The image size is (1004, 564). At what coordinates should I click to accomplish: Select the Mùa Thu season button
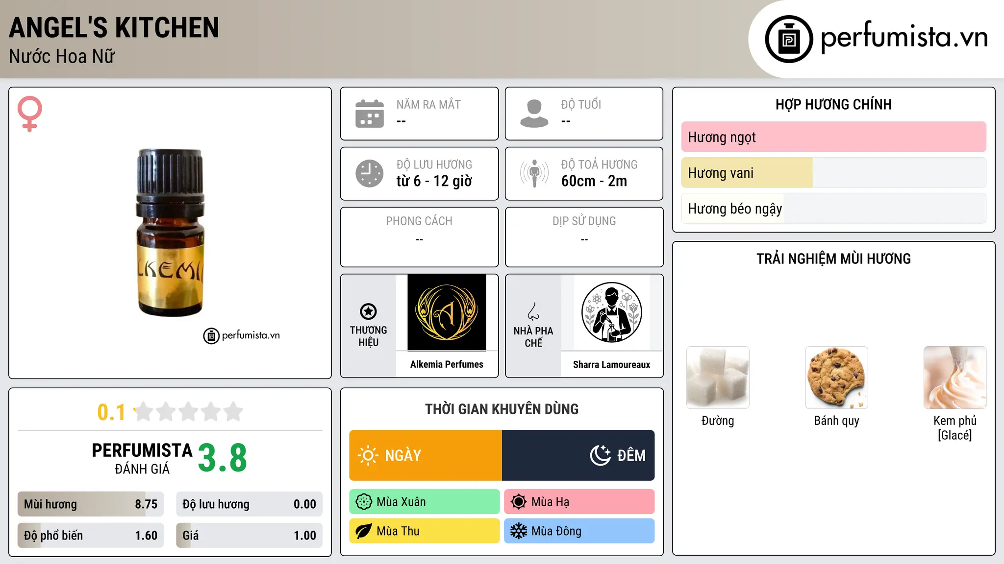tap(425, 531)
